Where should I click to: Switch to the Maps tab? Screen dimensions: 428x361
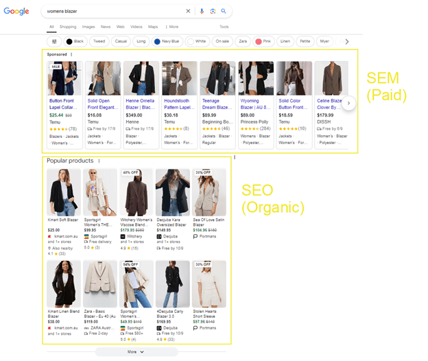pos(153,27)
